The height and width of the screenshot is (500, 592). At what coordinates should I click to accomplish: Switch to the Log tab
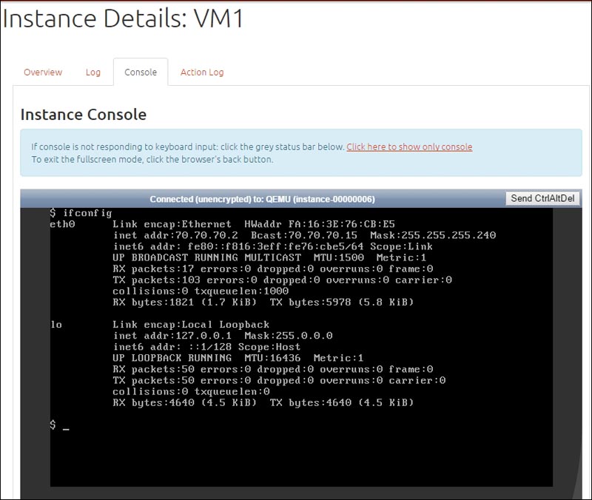93,72
